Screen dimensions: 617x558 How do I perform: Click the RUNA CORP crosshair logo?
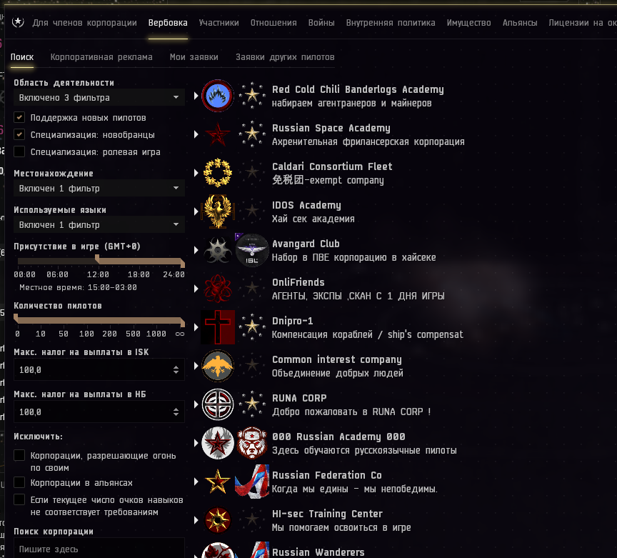point(218,404)
